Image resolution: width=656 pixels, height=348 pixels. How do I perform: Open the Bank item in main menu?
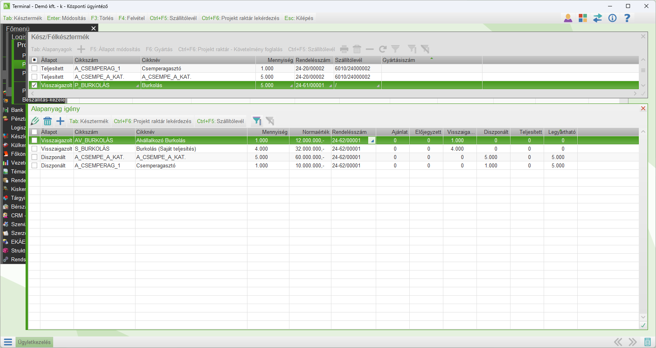point(17,110)
